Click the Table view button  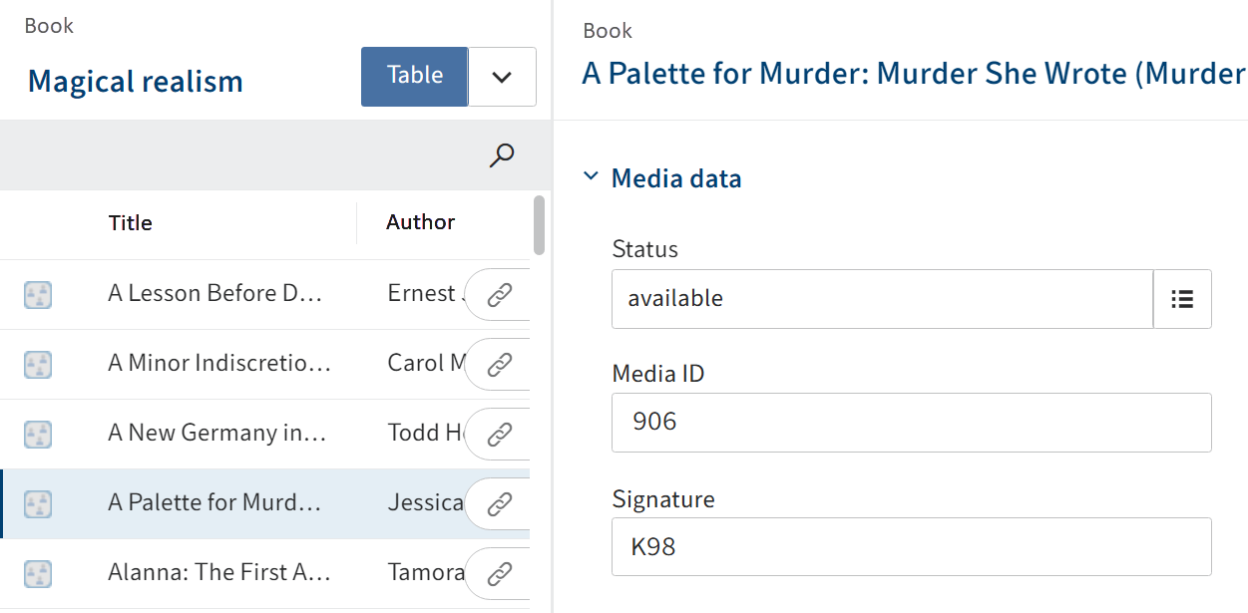tap(414, 76)
